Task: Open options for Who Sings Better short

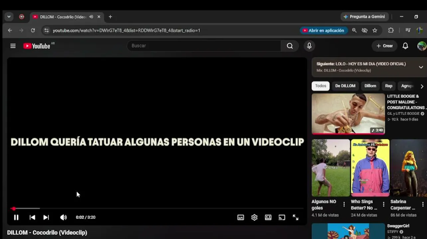Action: click(x=383, y=204)
